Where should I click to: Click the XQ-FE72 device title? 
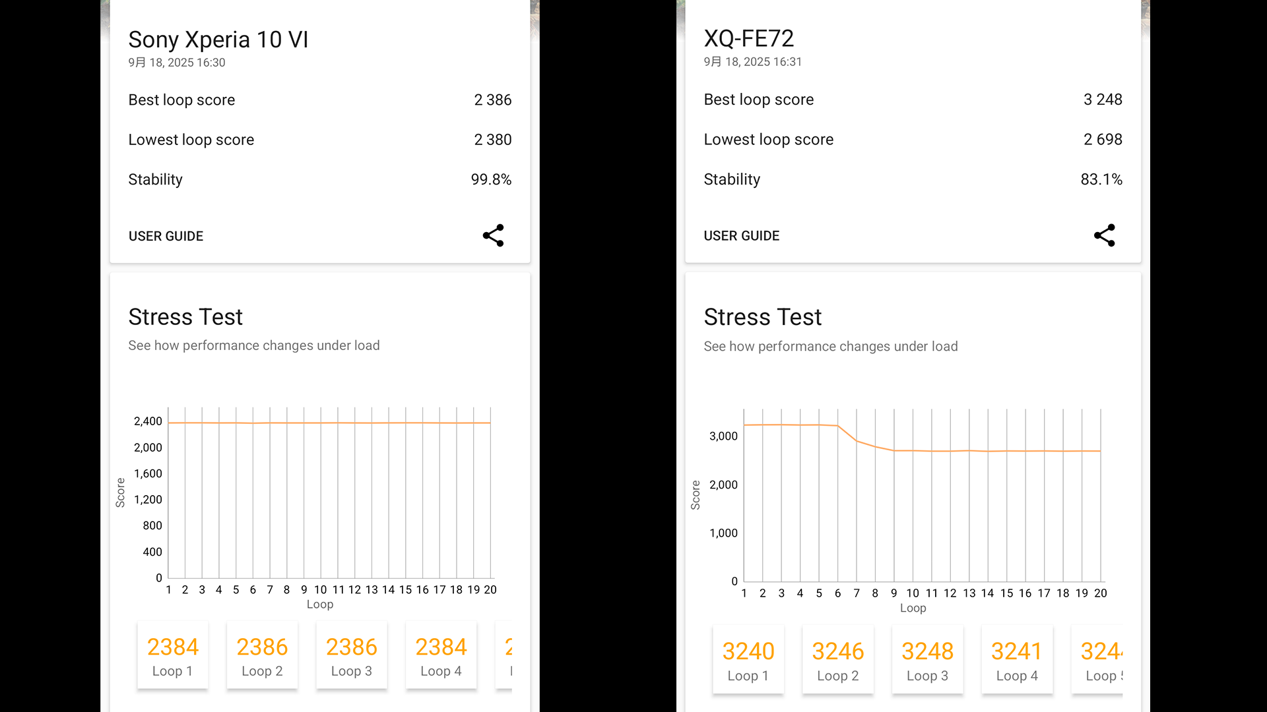[x=749, y=38]
